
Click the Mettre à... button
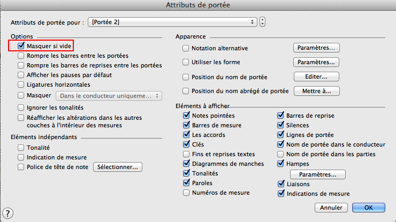[316, 91]
